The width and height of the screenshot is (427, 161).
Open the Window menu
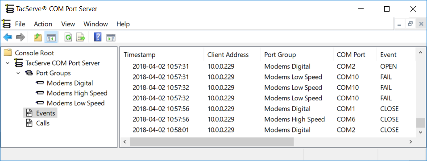[95, 24]
